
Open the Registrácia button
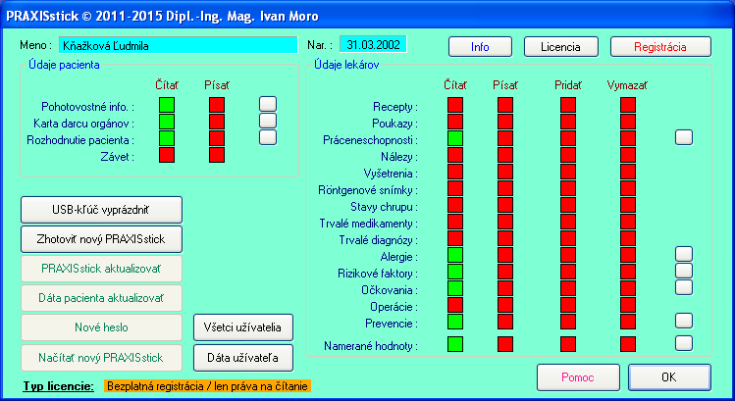click(x=660, y=47)
